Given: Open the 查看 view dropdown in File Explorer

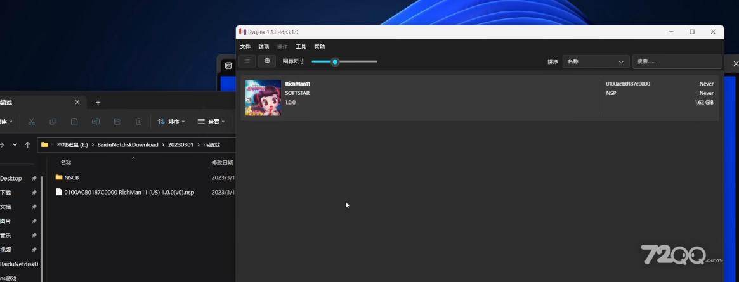Looking at the screenshot, I should pos(211,122).
